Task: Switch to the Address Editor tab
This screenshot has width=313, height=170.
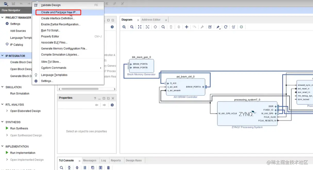Action: click(x=151, y=20)
